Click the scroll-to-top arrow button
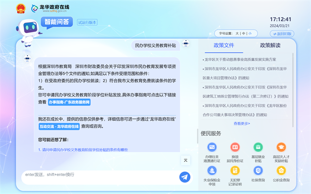Viewport: 311px width, 194px height. tap(185, 161)
